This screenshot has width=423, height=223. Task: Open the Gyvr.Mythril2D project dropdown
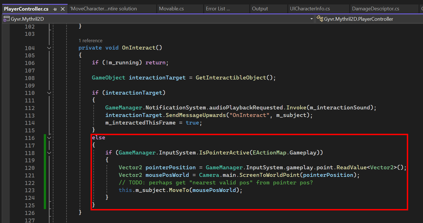(x=311, y=18)
